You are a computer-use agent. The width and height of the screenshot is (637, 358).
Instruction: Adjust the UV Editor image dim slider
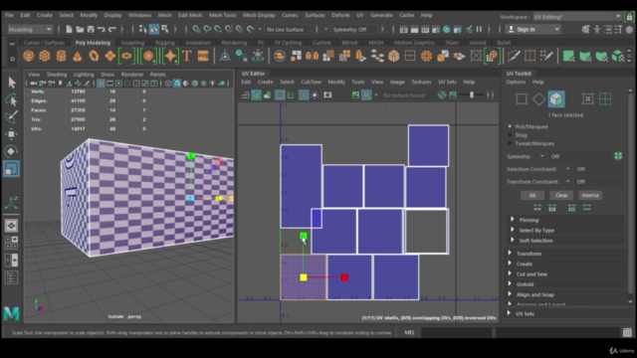pyautogui.click(x=472, y=95)
